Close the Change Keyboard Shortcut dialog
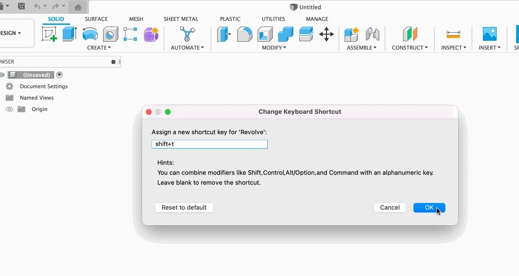Screen dimensions: 519x276 click(x=149, y=112)
